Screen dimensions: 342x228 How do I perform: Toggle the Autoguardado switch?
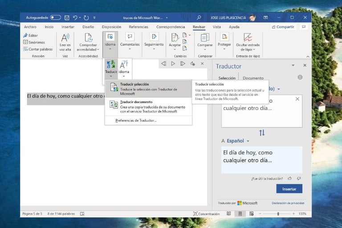point(56,17)
